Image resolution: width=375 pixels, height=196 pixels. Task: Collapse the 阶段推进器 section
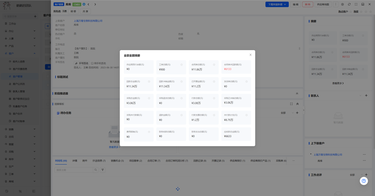tap(297, 93)
